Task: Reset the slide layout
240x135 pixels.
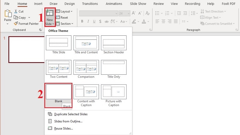Action: coord(62,17)
